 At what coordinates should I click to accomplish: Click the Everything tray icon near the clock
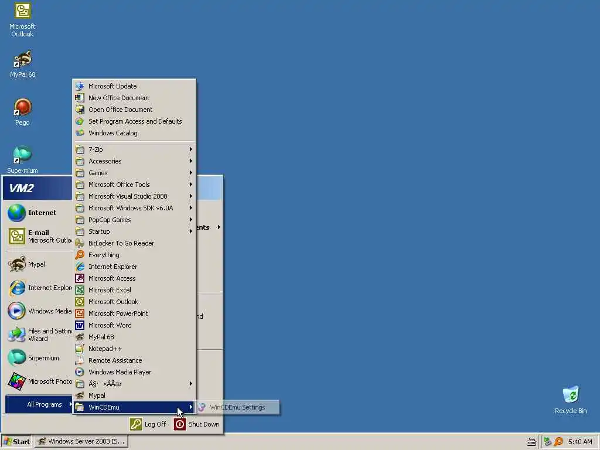click(x=558, y=442)
